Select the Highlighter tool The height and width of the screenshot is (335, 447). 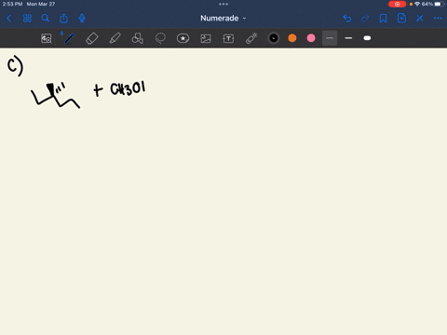(x=115, y=38)
